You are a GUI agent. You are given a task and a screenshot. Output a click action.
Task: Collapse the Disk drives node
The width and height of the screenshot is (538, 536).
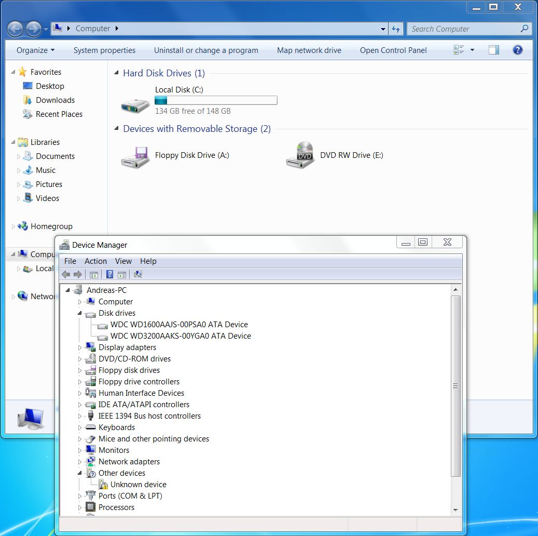79,313
